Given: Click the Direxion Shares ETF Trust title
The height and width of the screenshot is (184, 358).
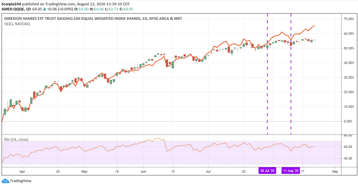Looking at the screenshot, I should [93, 19].
